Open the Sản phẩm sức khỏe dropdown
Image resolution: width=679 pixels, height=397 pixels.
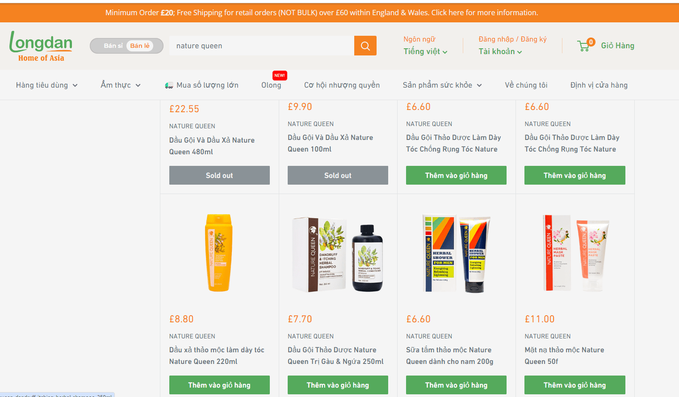[442, 85]
